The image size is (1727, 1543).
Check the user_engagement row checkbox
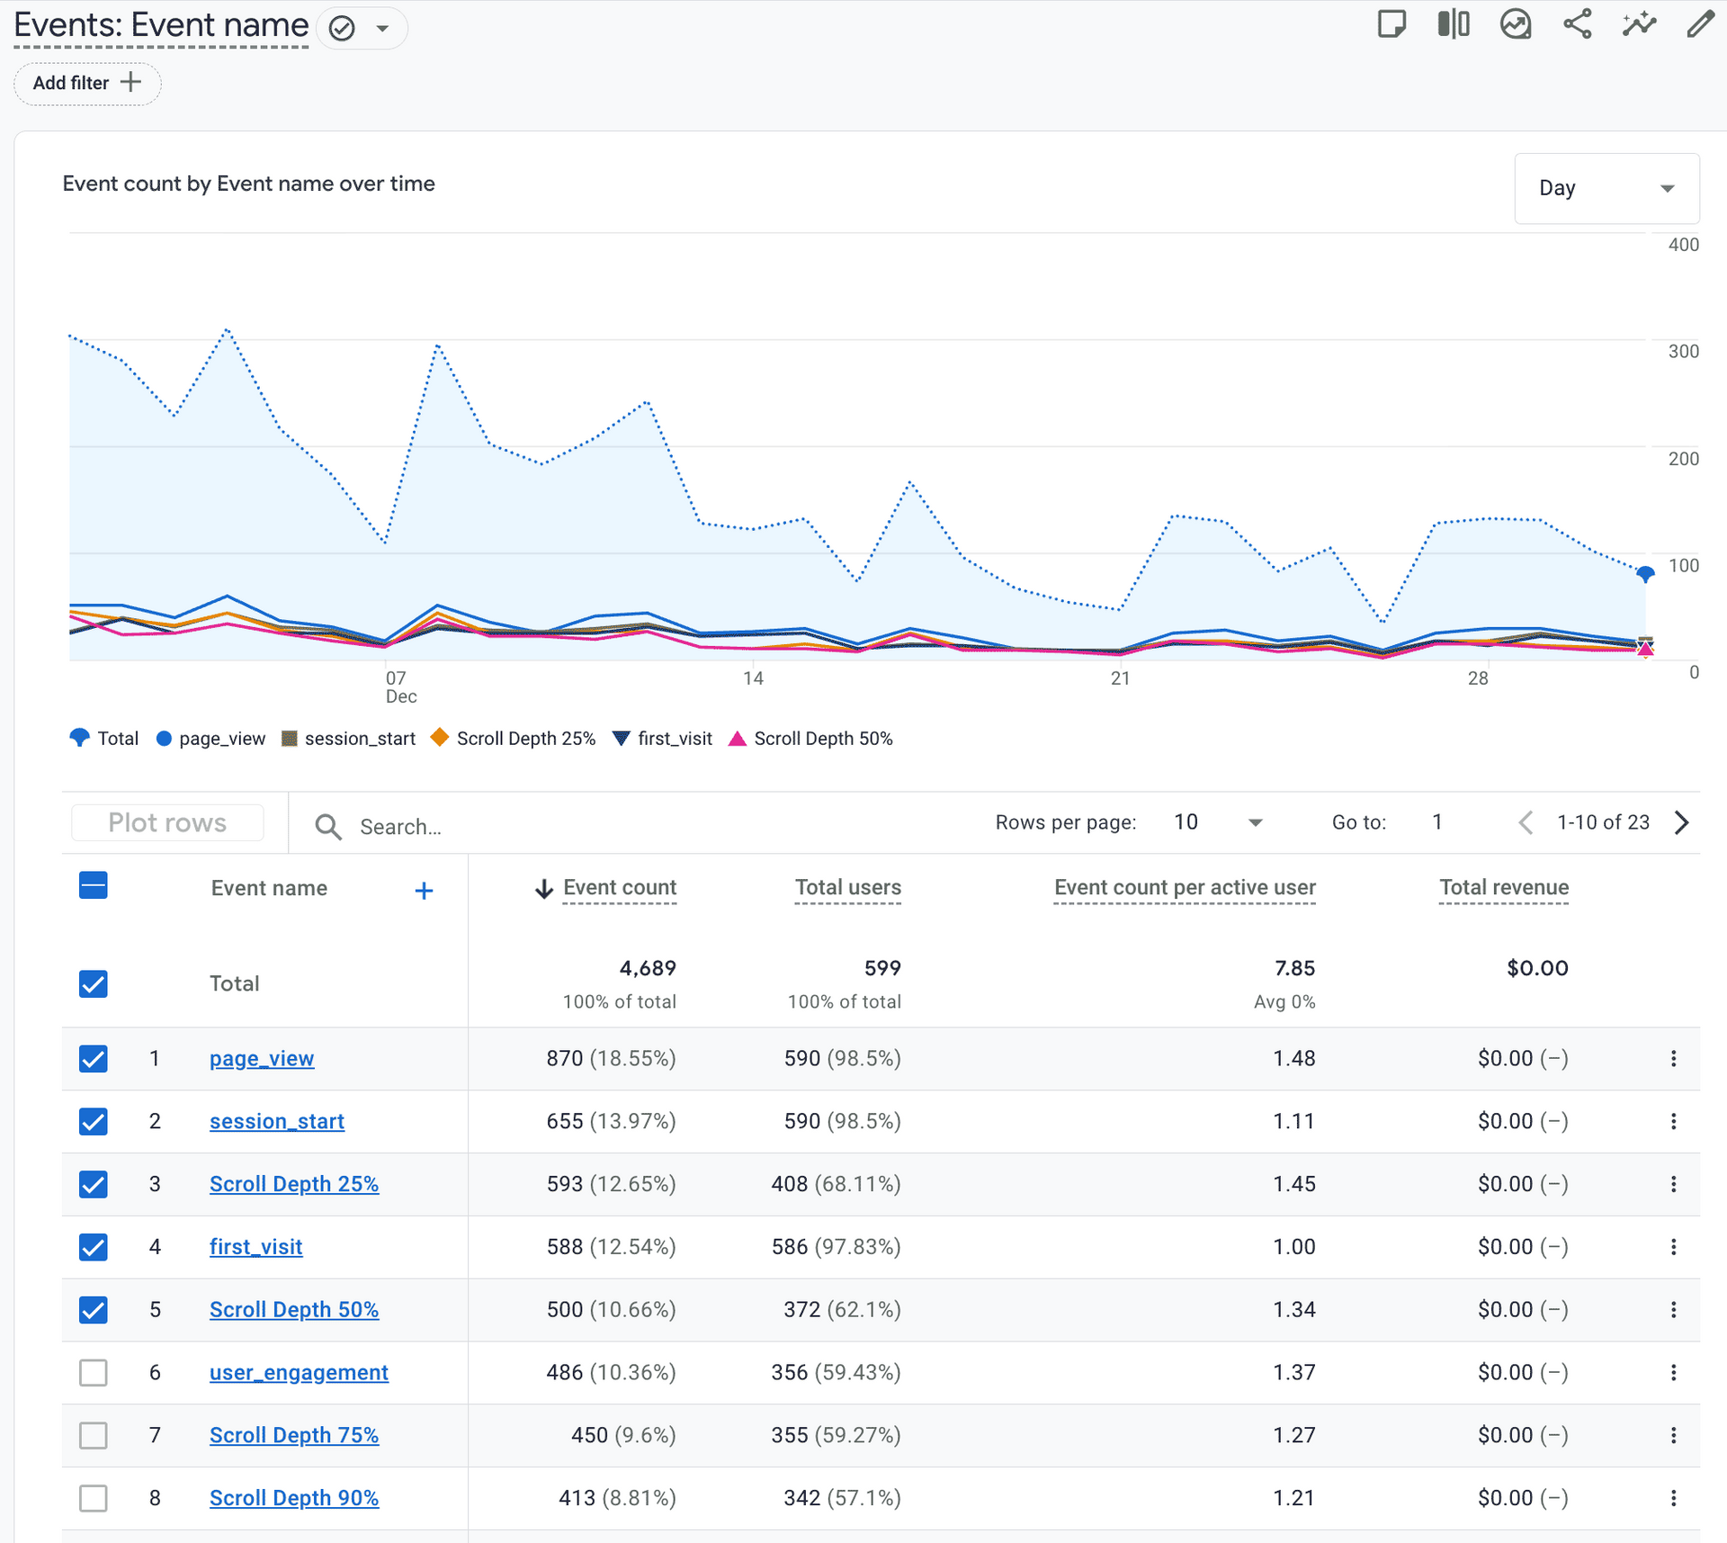pyautogui.click(x=94, y=1373)
